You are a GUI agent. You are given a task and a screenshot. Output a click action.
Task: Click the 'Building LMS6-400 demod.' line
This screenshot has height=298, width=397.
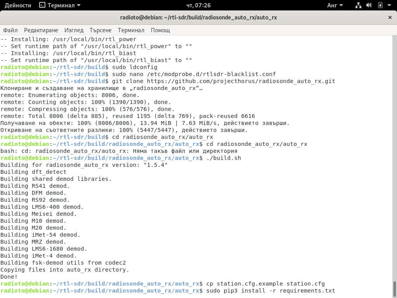tap(42, 207)
